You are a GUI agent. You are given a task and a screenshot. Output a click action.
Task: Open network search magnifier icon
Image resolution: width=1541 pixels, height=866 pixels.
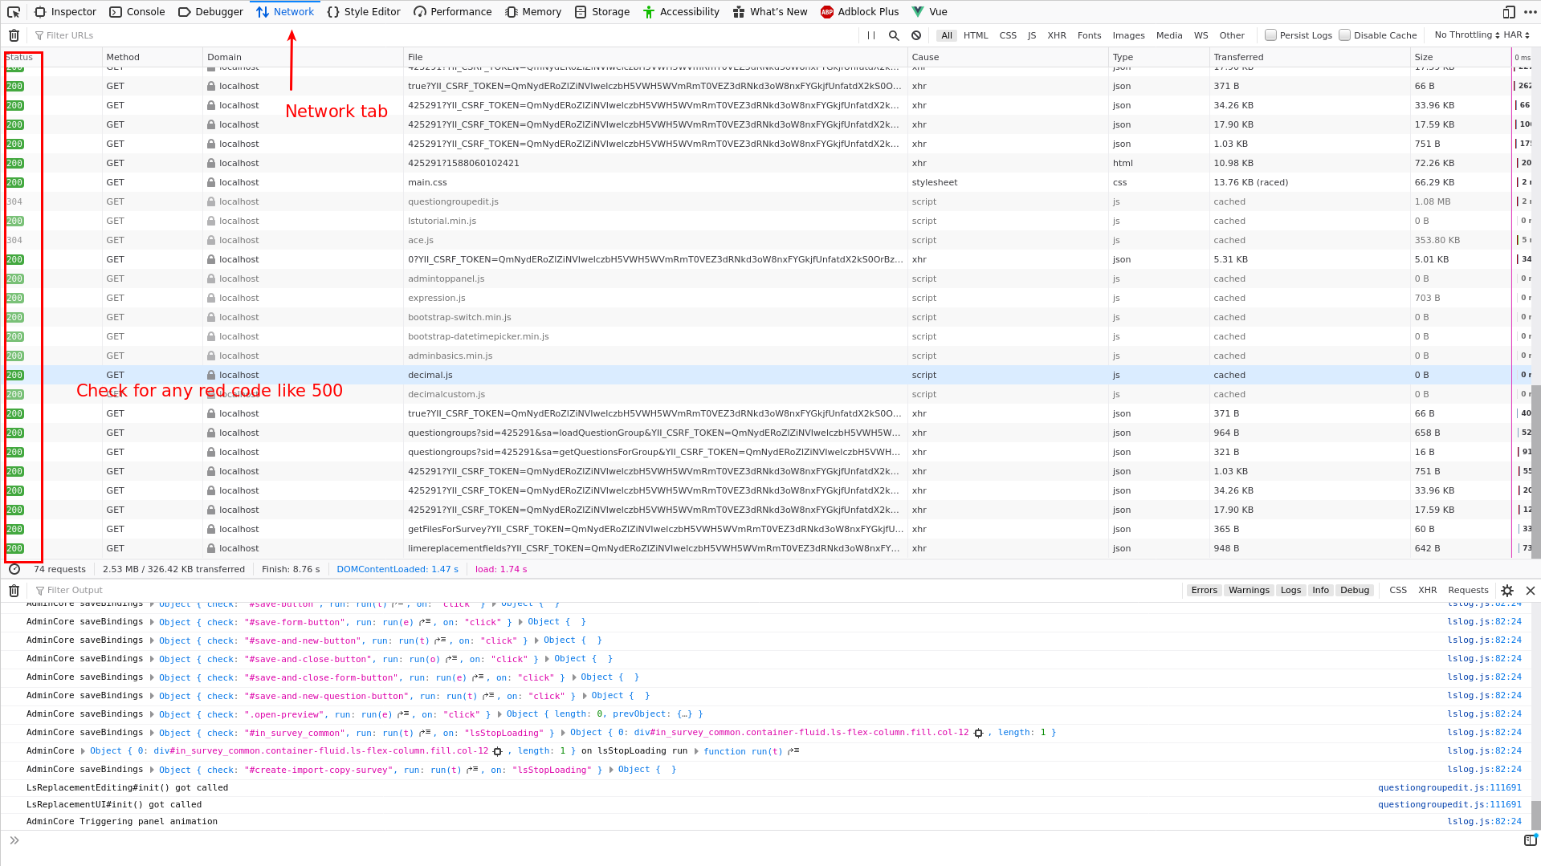894,35
